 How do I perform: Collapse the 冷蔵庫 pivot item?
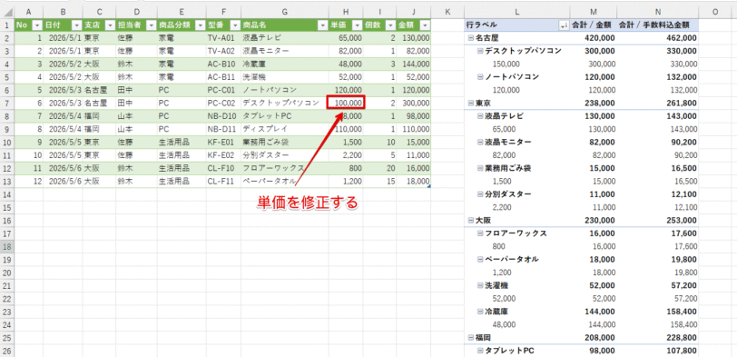[x=480, y=311]
